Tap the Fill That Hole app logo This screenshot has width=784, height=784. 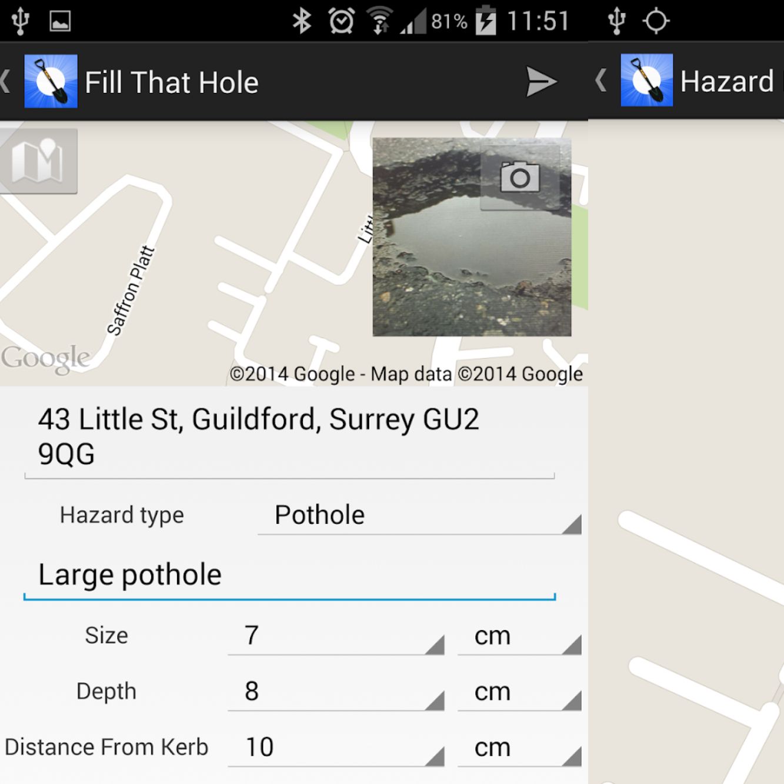52,82
